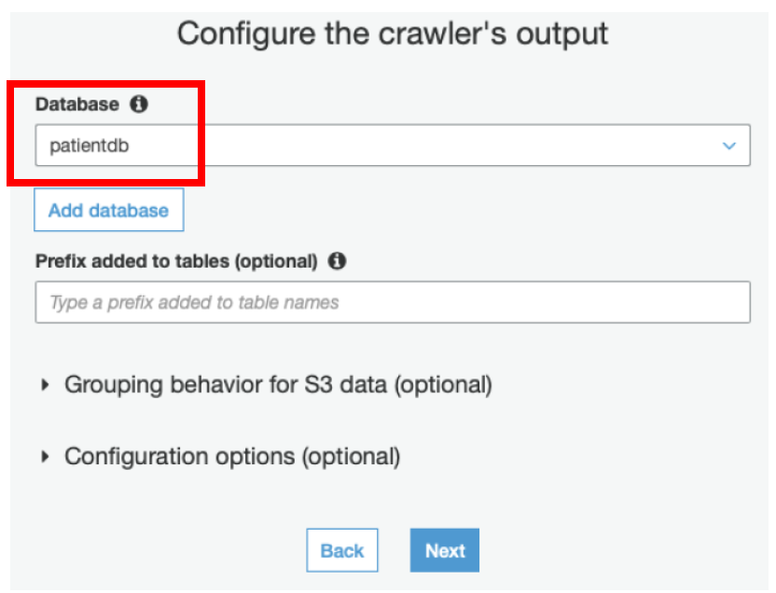Click the Add database button
Viewport: 776px width, 593px height.
tap(109, 210)
